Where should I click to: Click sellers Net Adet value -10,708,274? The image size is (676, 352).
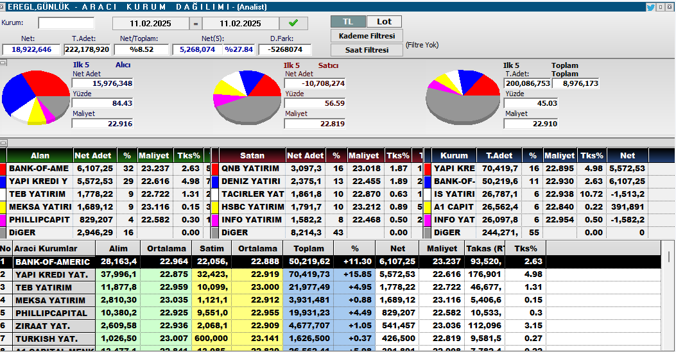[315, 83]
